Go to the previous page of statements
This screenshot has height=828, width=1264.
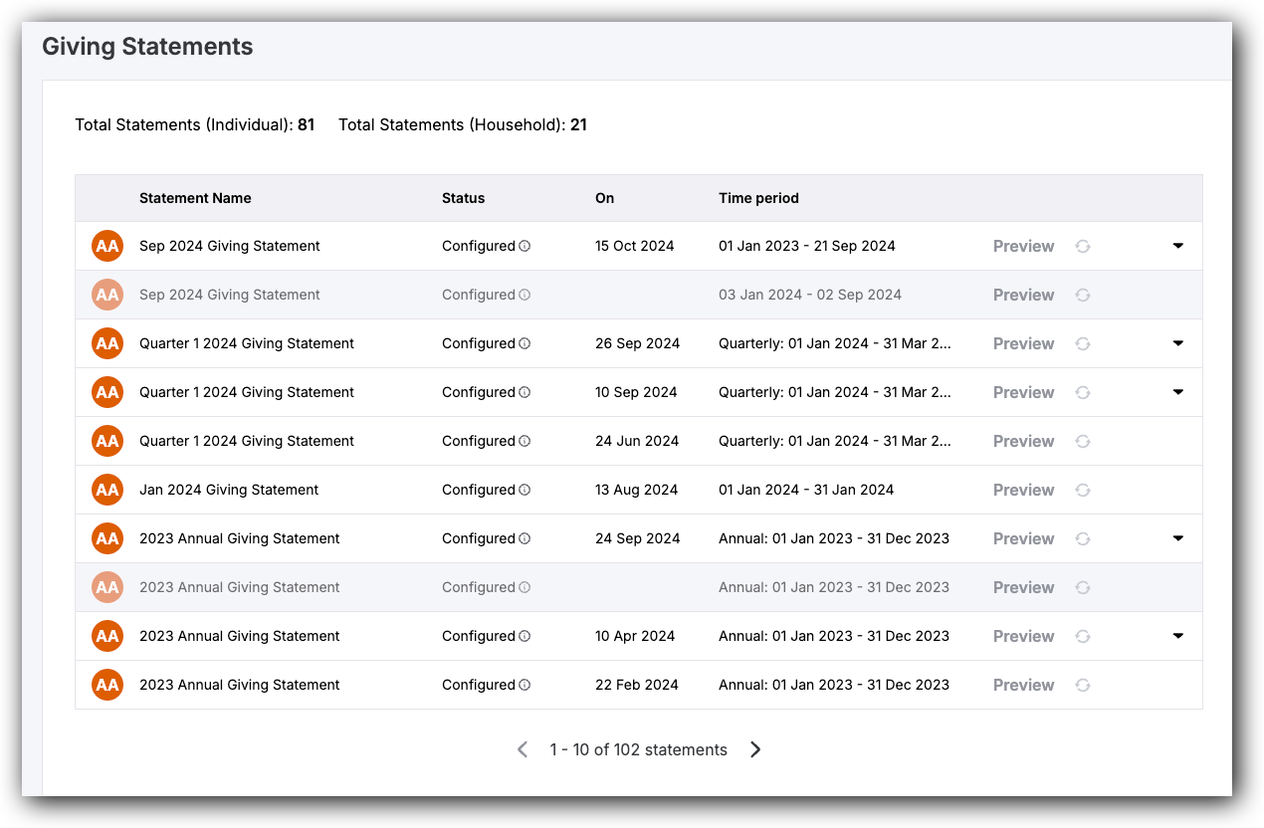[523, 749]
